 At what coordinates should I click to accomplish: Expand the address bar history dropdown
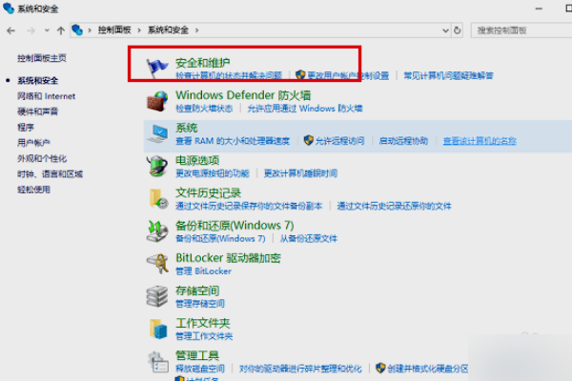point(445,30)
